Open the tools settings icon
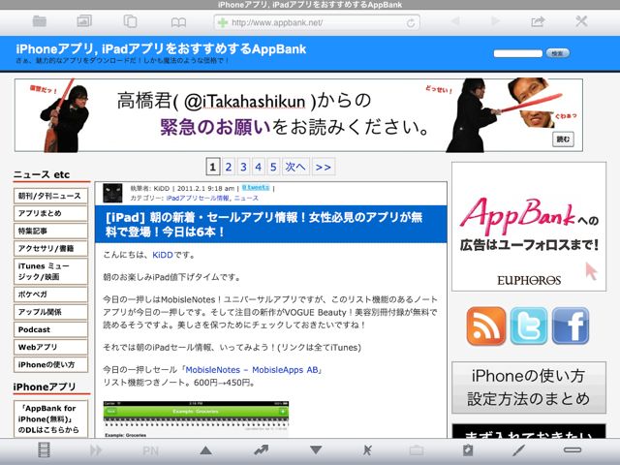 pyautogui.click(x=581, y=21)
